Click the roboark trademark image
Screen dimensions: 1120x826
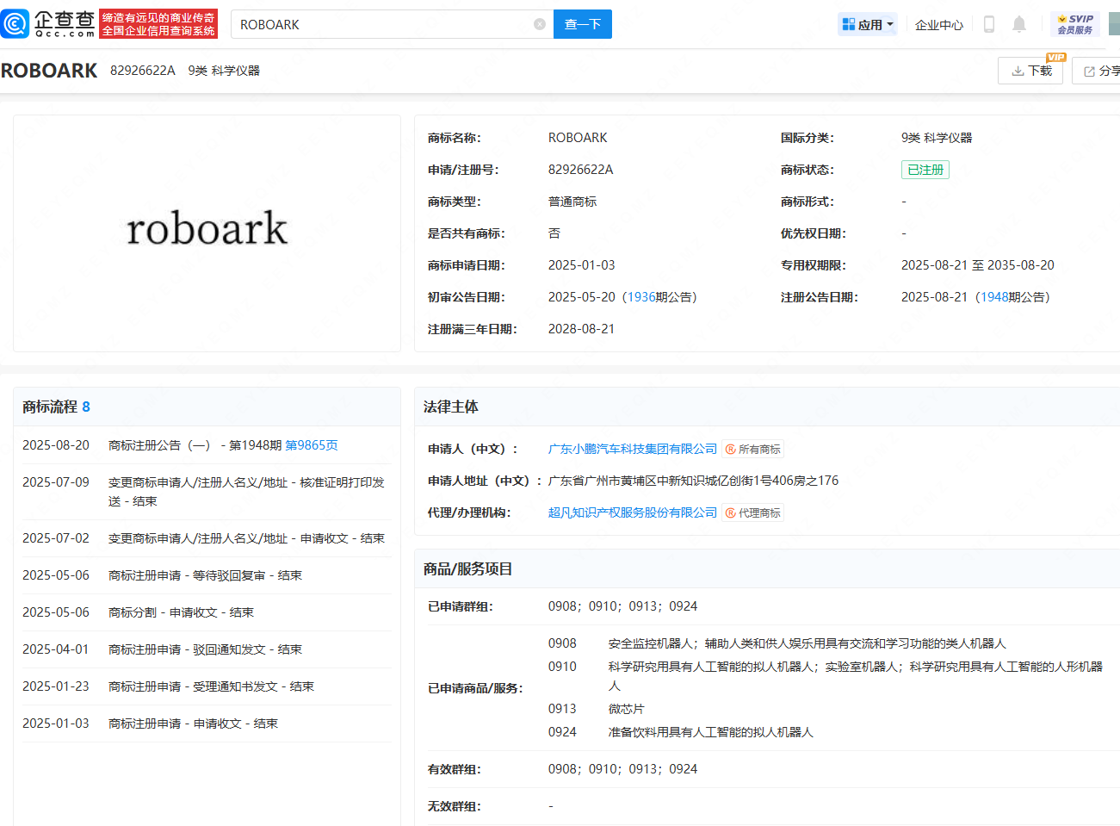(207, 229)
